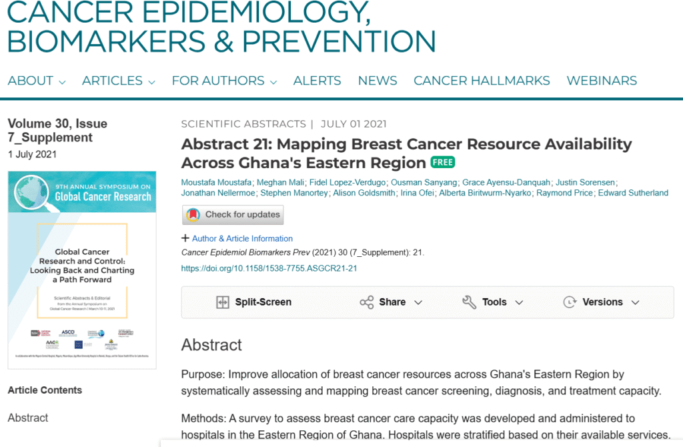This screenshot has height=447, width=683.
Task: Go to the ALERTS page
Action: coord(317,81)
